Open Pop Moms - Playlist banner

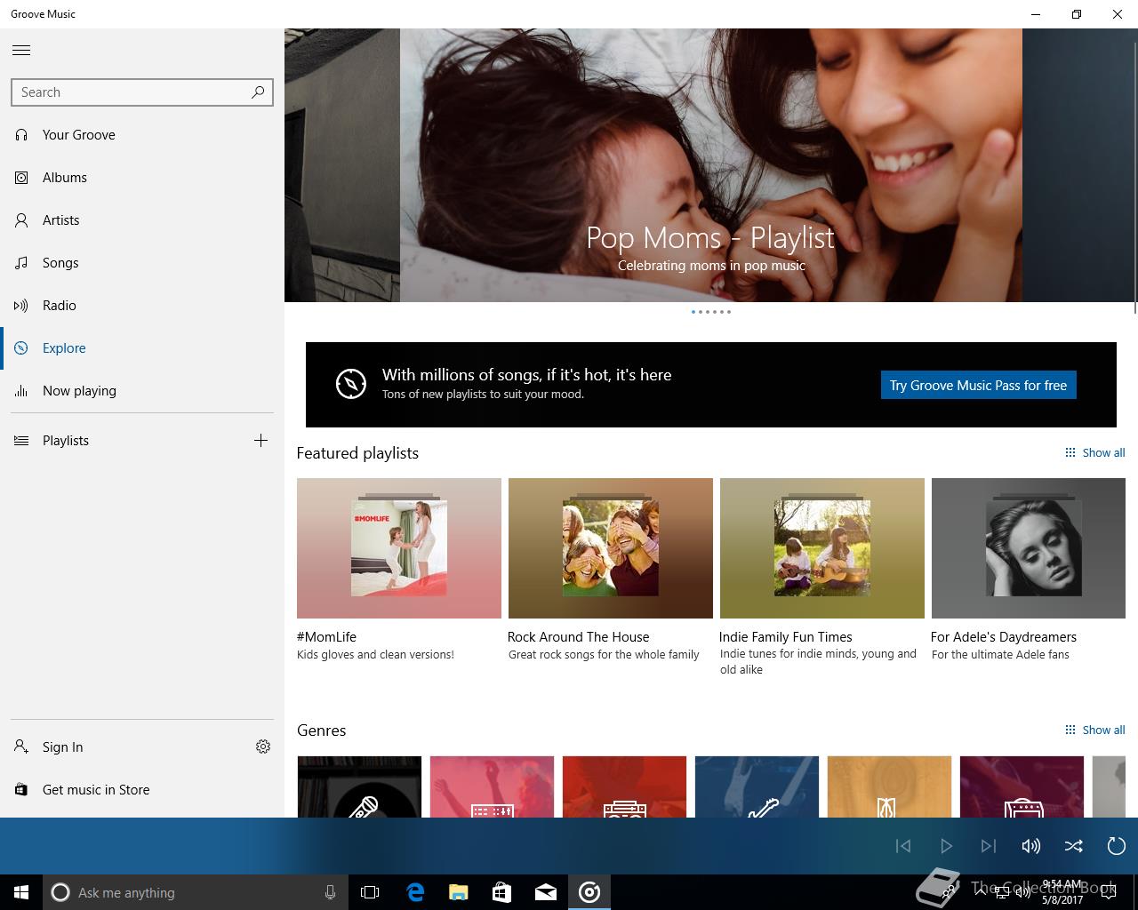pos(711,165)
